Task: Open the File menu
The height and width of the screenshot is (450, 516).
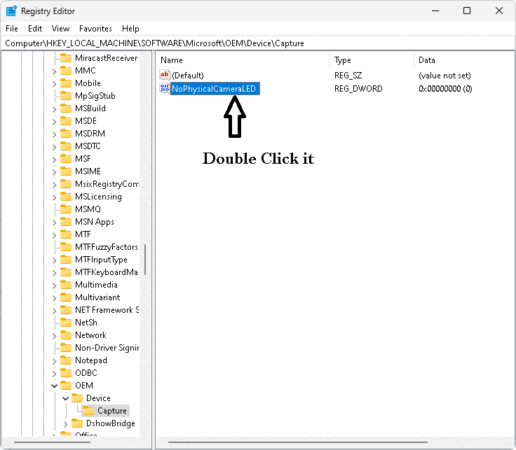Action: click(12, 29)
